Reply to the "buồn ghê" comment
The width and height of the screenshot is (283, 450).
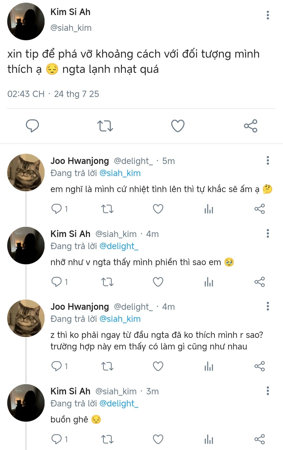(x=57, y=439)
